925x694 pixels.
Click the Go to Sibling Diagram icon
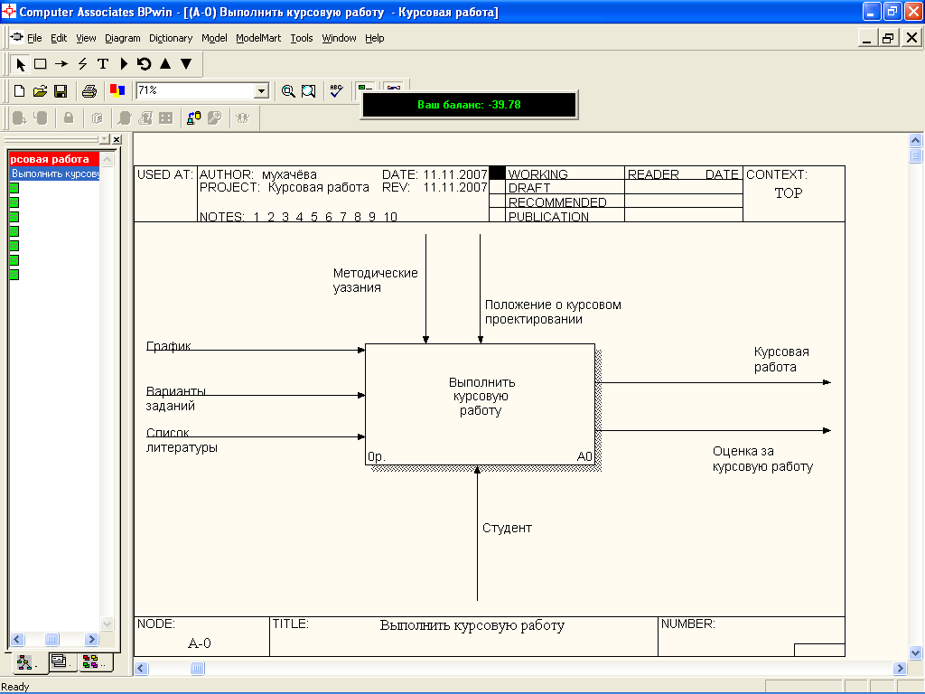coord(144,64)
